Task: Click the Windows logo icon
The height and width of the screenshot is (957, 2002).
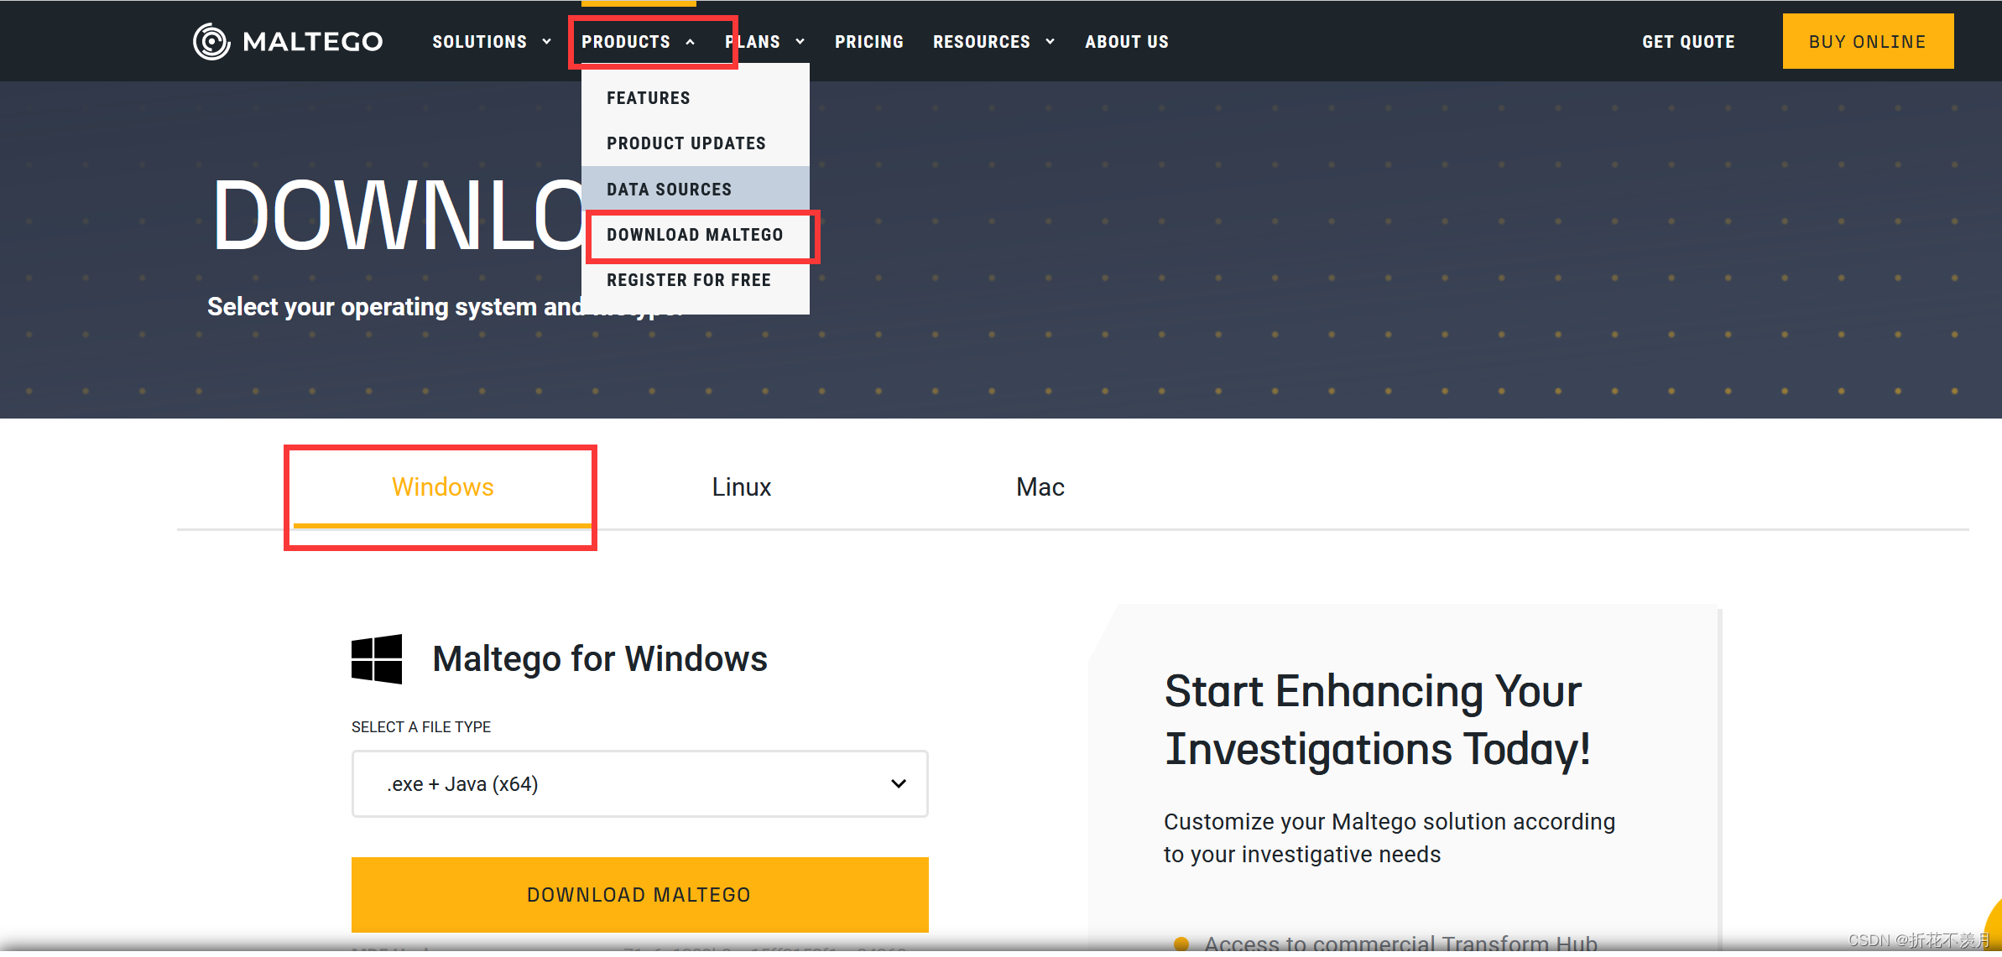Action: click(377, 658)
